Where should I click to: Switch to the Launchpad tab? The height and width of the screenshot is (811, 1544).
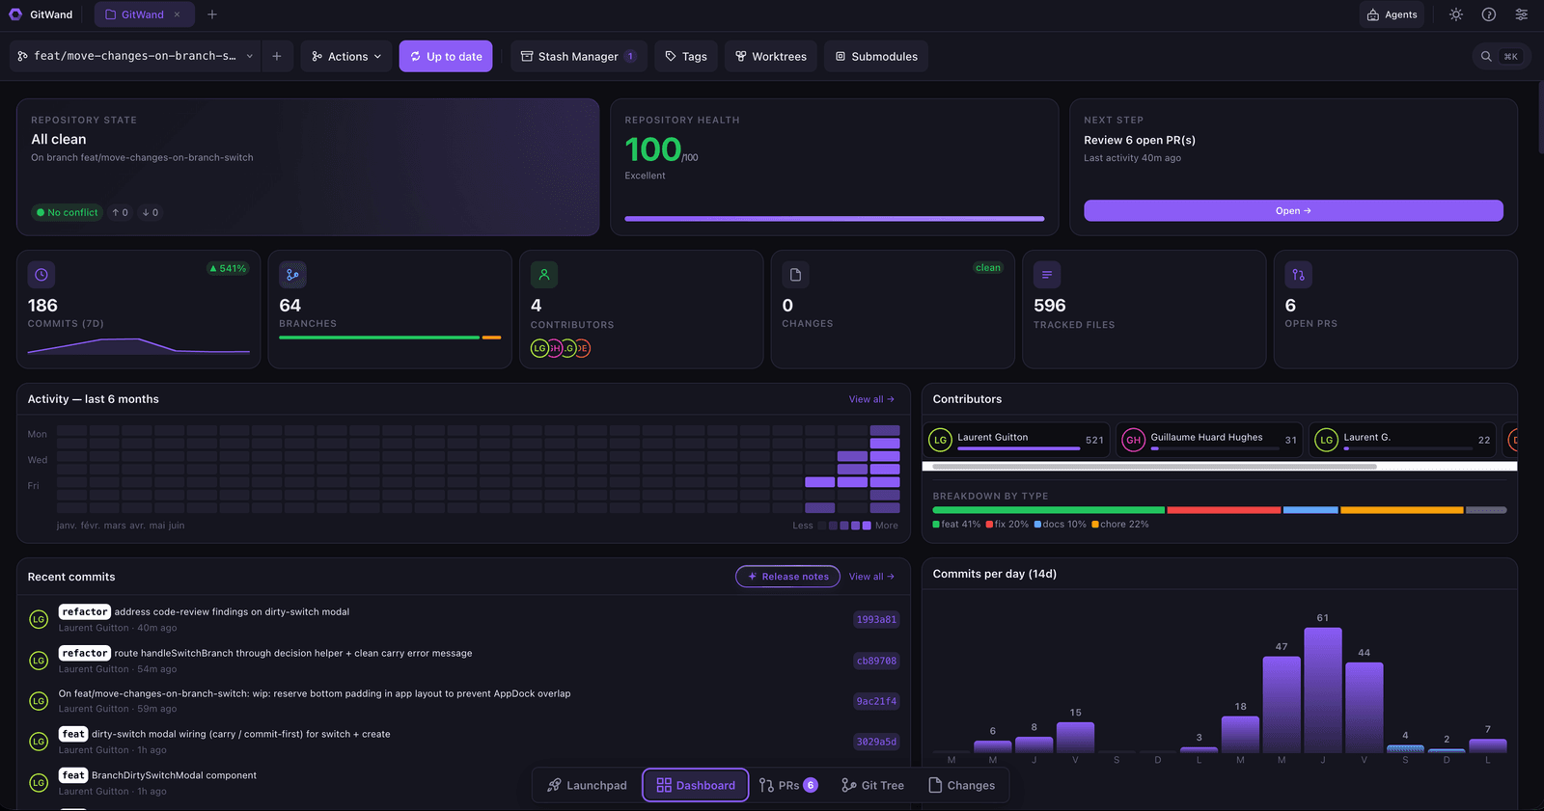pos(587,785)
